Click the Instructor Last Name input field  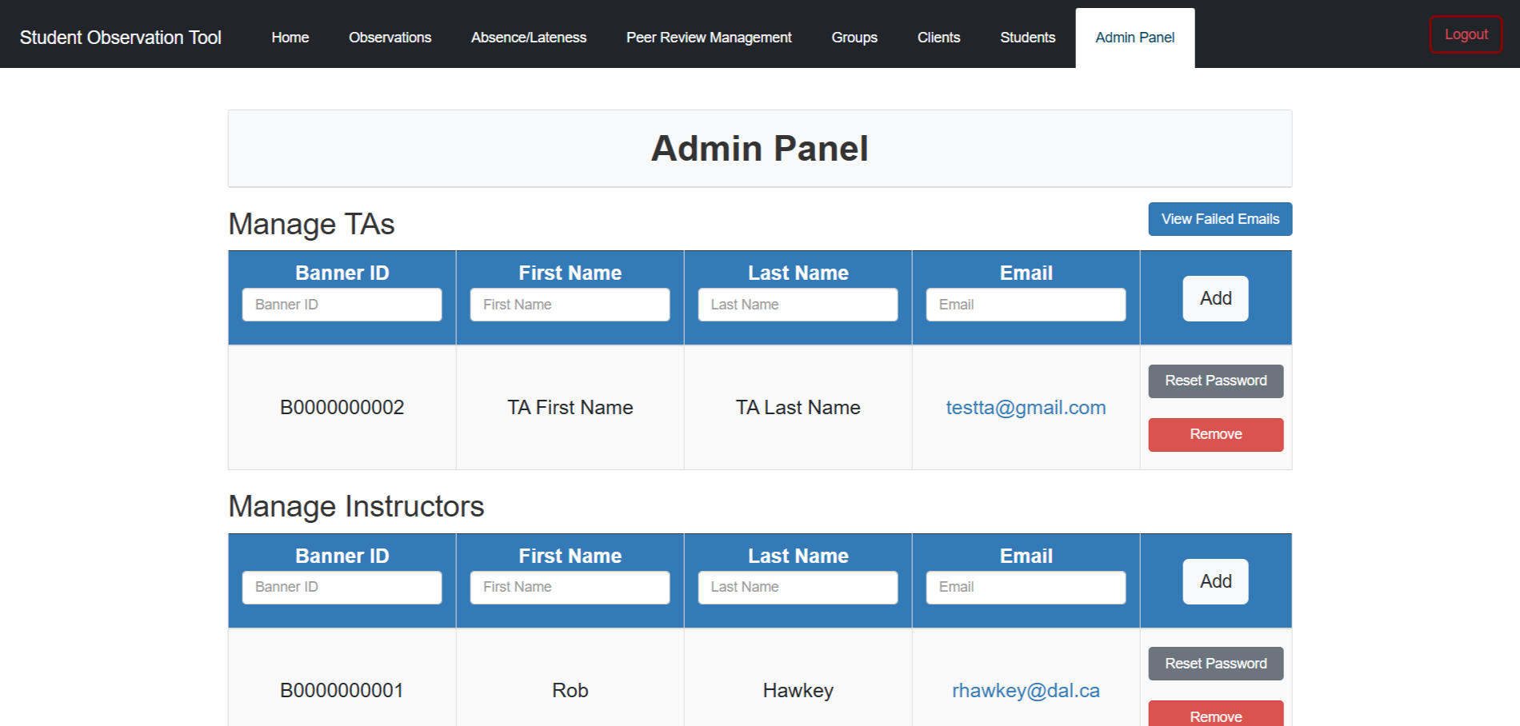pyautogui.click(x=798, y=588)
